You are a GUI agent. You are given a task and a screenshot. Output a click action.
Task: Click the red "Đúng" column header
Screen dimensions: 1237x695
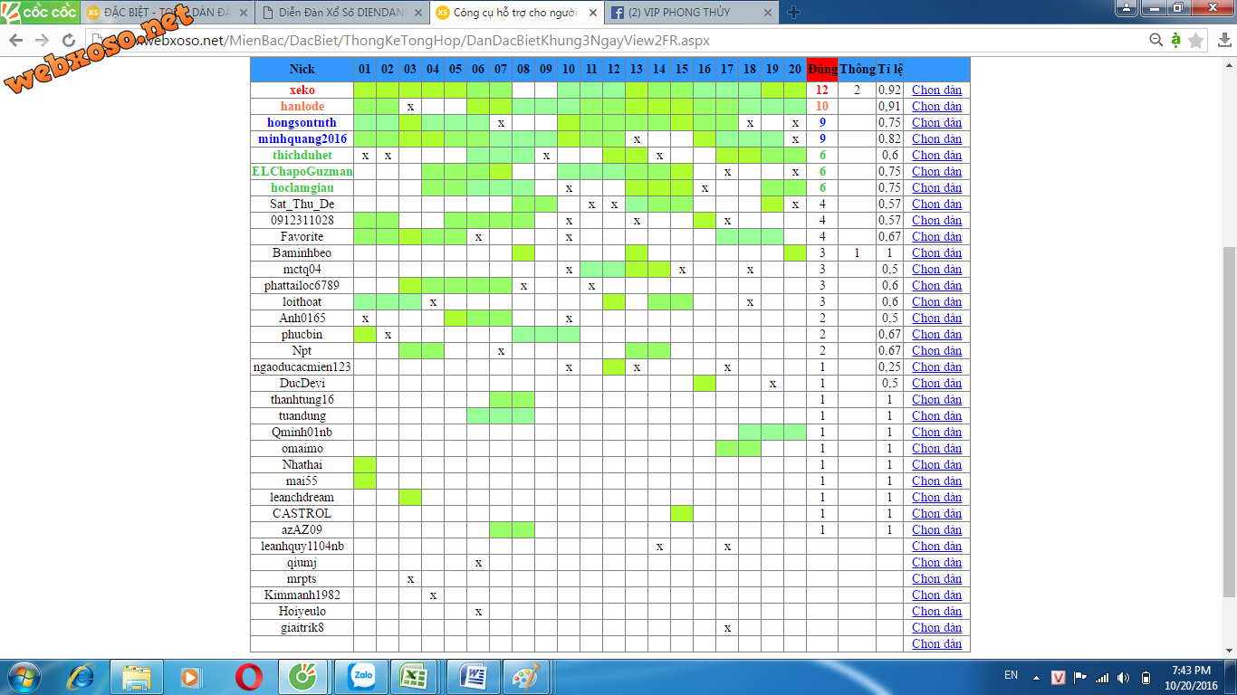tap(822, 70)
